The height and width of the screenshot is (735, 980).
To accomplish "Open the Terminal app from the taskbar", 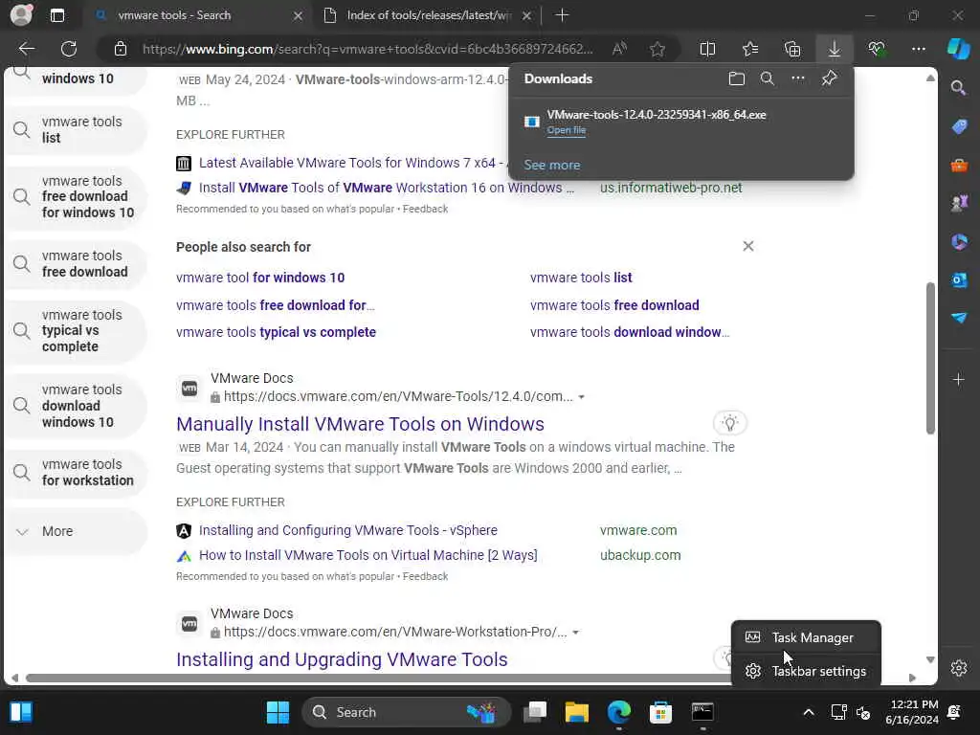I will pyautogui.click(x=702, y=712).
